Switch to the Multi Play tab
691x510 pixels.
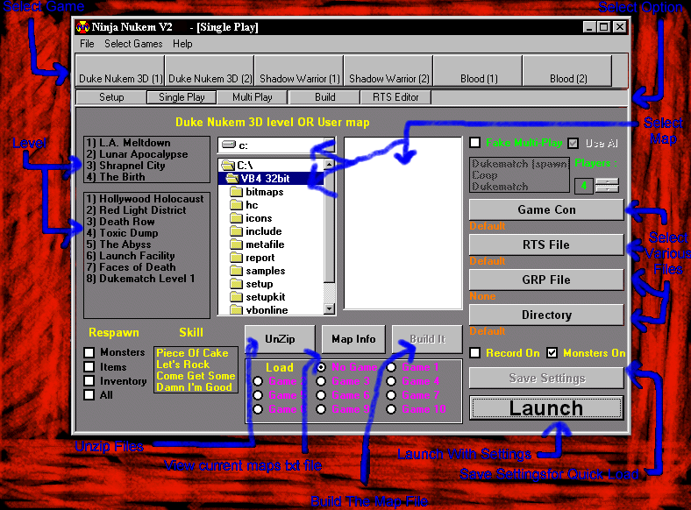click(x=252, y=97)
